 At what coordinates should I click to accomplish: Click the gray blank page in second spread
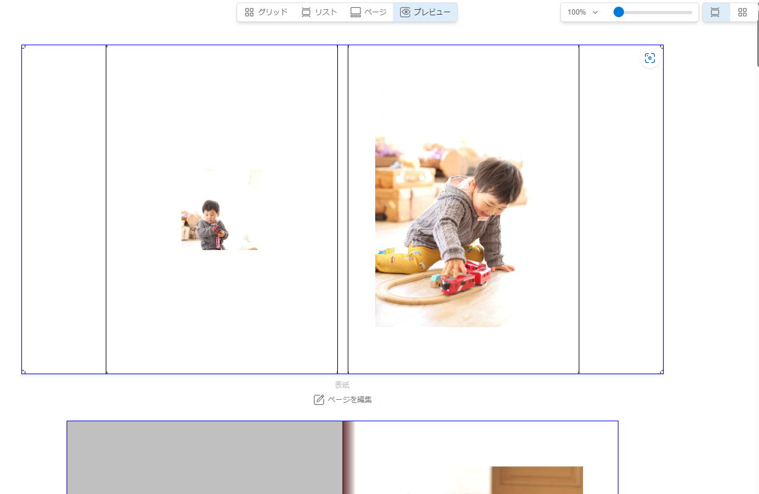(205, 457)
